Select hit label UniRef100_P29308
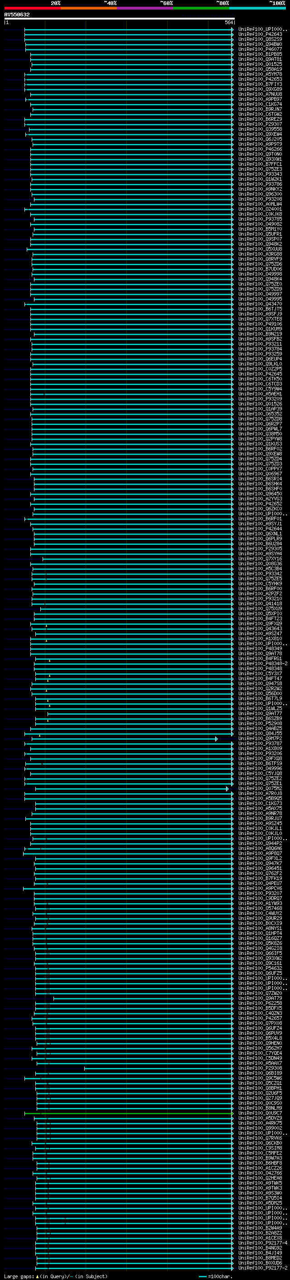The image size is (290, 1280). point(260,1068)
